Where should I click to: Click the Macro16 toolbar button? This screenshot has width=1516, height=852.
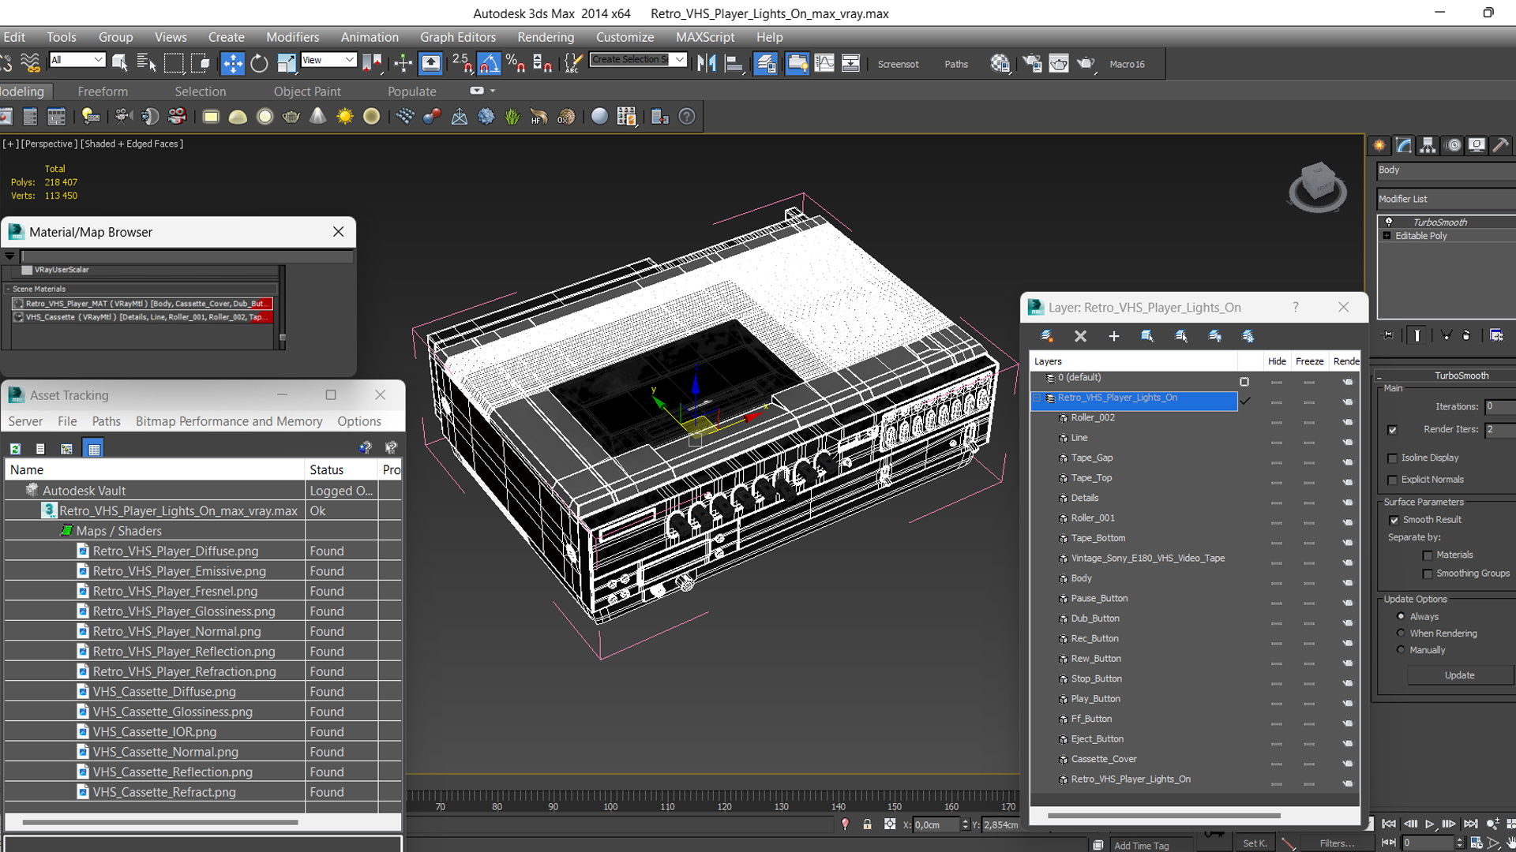1127,65
